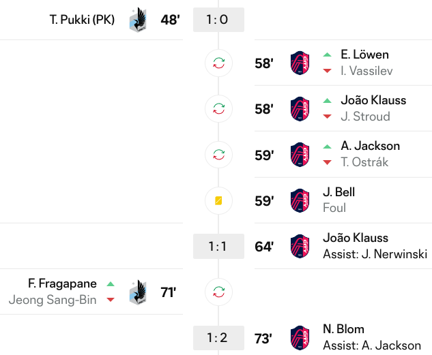Open E. Löwen player profile
The height and width of the screenshot is (355, 432).
pyautogui.click(x=365, y=55)
